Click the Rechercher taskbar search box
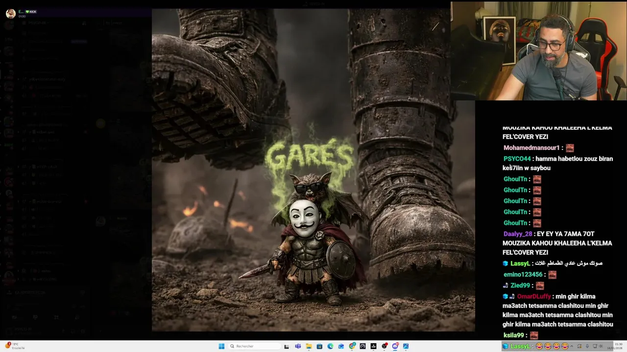The width and height of the screenshot is (627, 352). 255,346
